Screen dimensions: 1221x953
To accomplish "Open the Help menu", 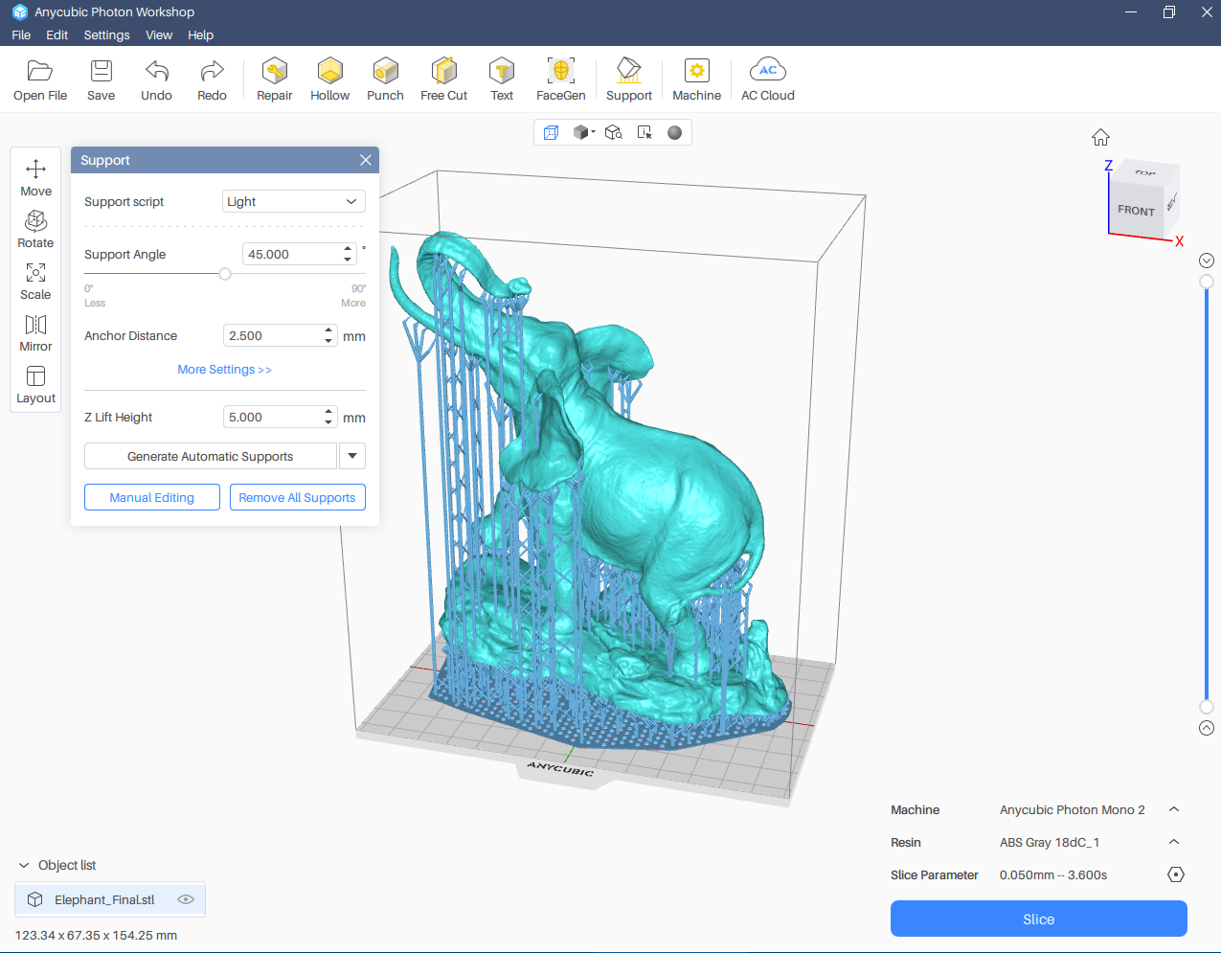I will click(x=200, y=34).
